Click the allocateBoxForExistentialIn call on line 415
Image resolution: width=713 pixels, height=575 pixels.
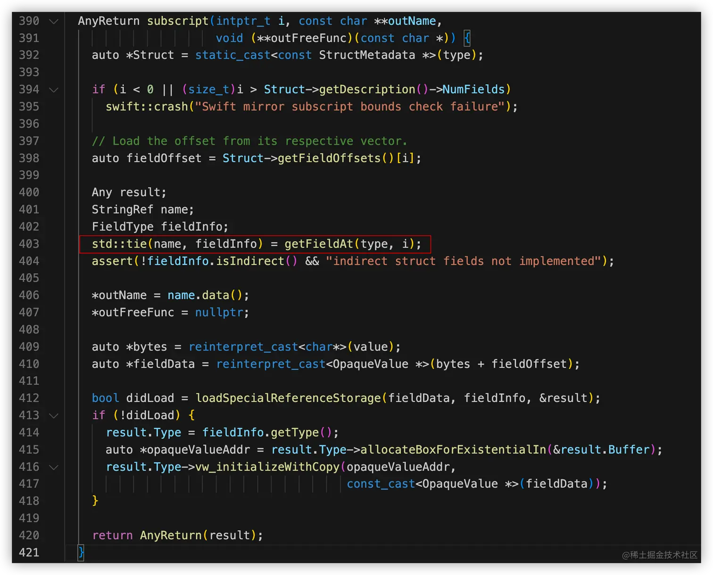pyautogui.click(x=453, y=450)
